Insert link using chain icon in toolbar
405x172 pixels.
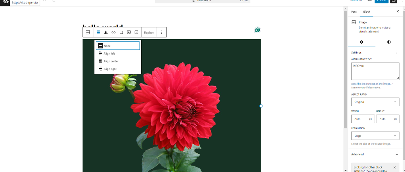point(114,32)
